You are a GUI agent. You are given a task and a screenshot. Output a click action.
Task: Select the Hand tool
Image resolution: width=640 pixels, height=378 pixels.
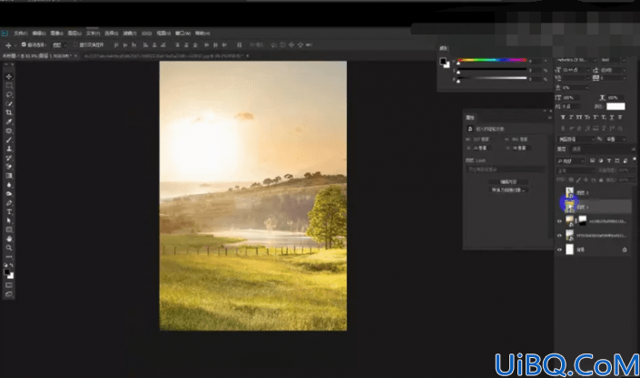coord(9,238)
